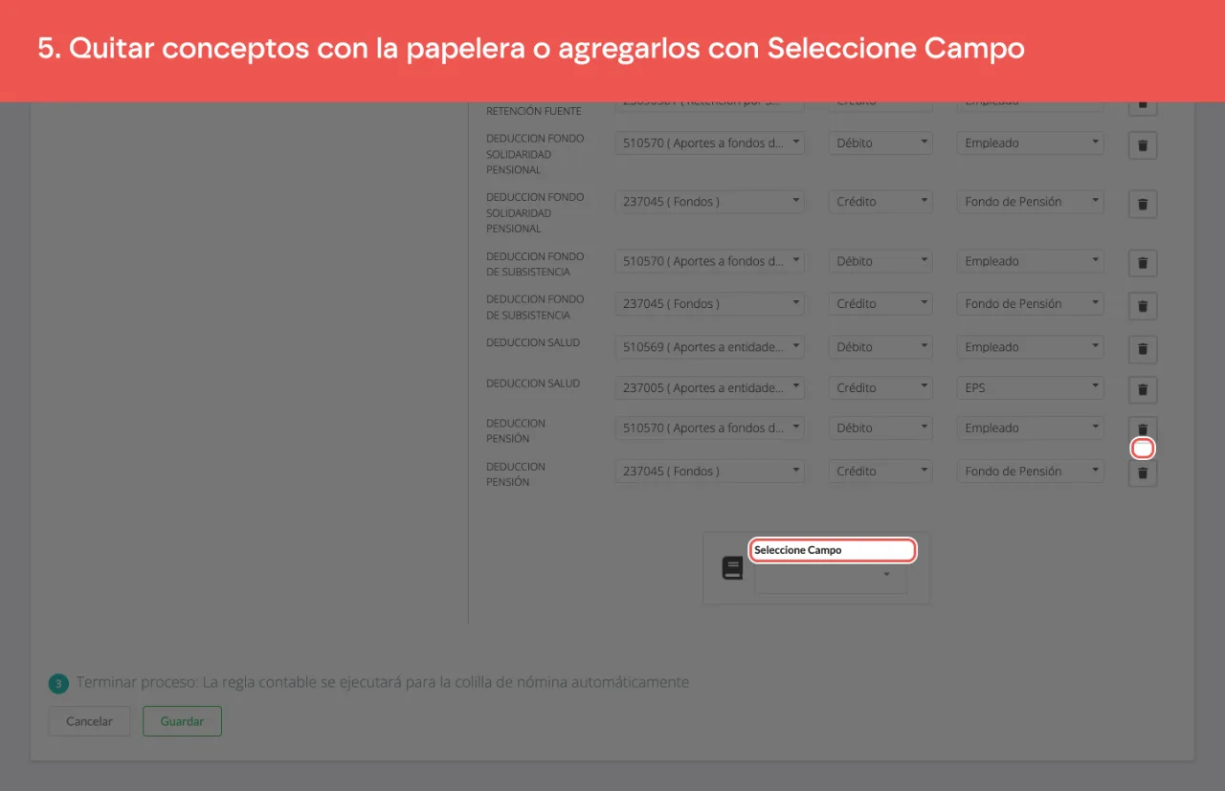Delete the Débito DEDUCCION PENSIÓN row
The image size is (1225, 791).
point(1143,429)
